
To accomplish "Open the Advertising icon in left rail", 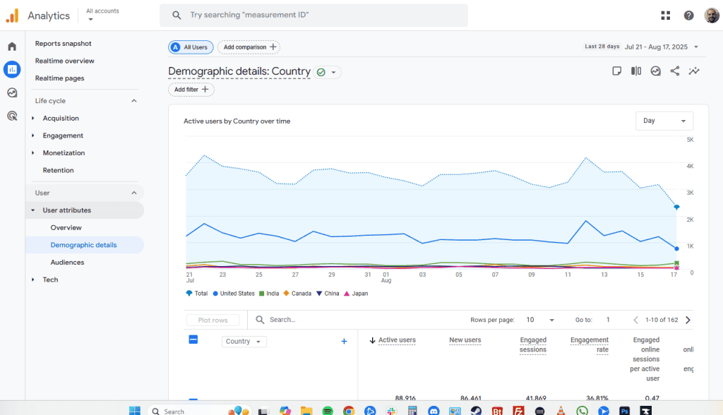I will click(12, 116).
